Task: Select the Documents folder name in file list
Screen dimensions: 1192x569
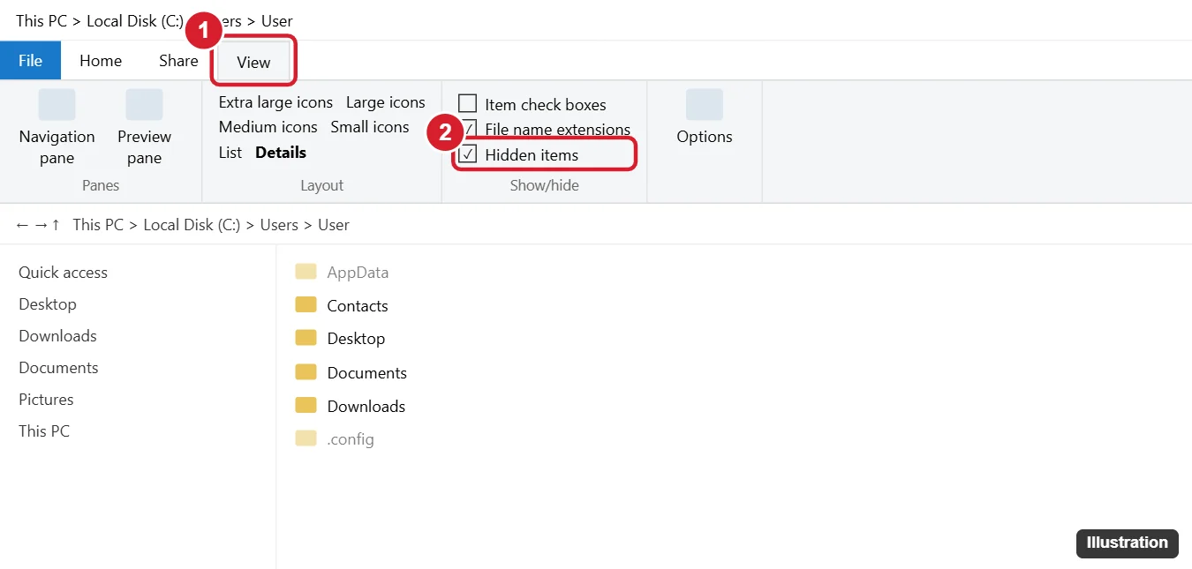Action: (367, 373)
